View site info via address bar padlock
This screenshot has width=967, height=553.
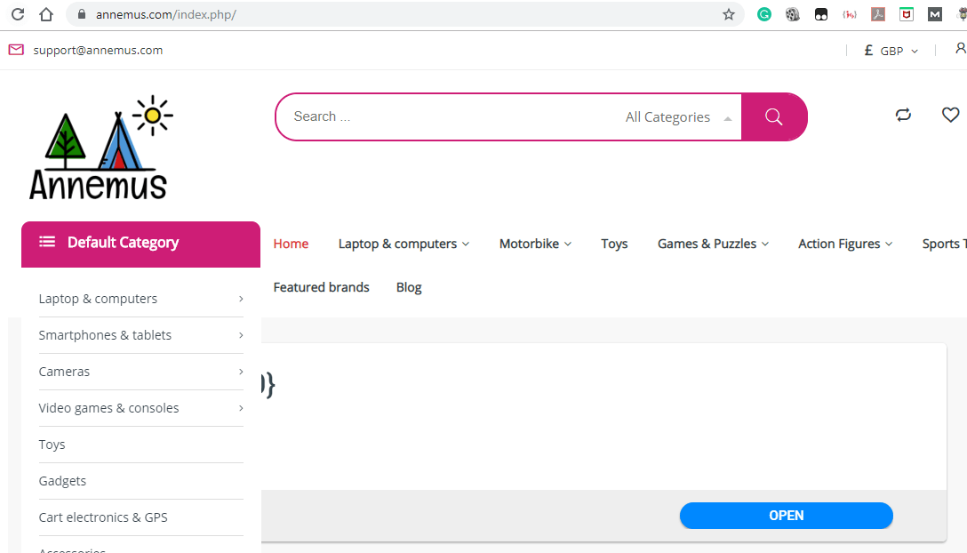(82, 14)
